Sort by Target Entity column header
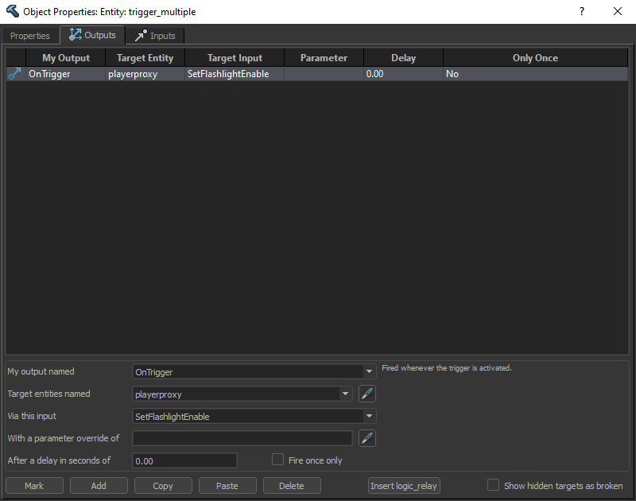The image size is (636, 501). tap(145, 57)
